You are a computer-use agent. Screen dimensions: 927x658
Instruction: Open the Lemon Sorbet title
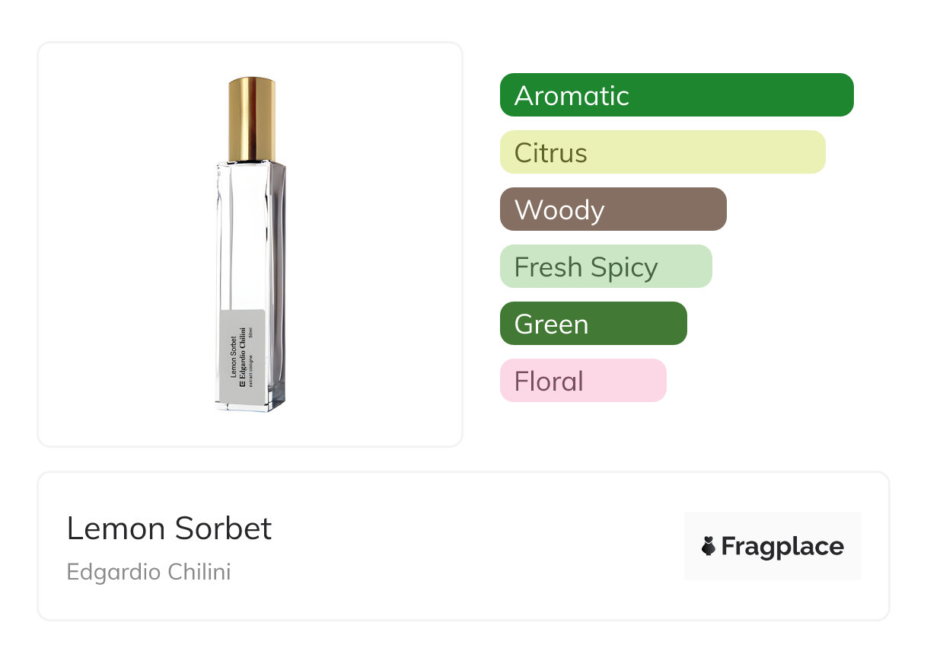tap(169, 529)
